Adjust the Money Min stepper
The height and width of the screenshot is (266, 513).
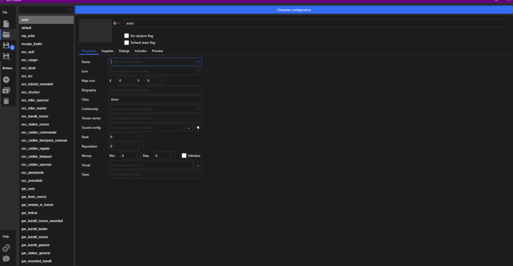(137, 155)
